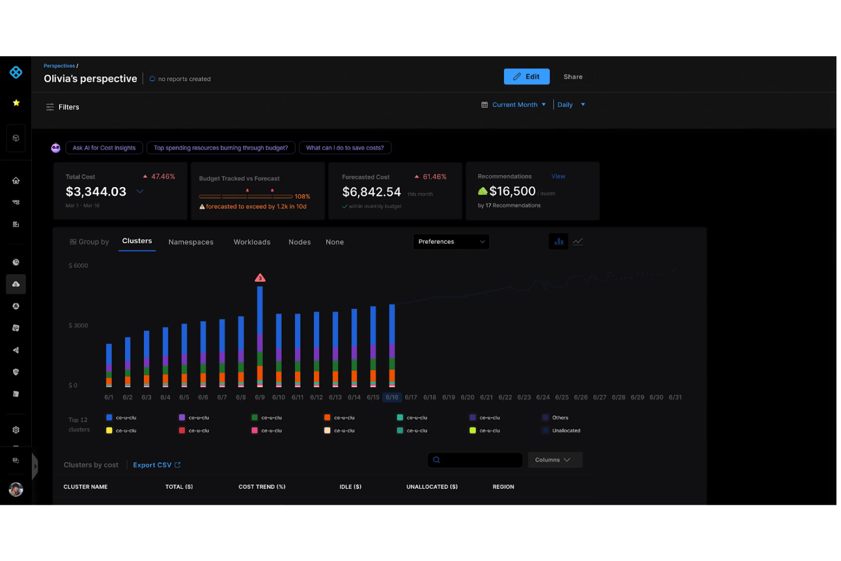Open the Favorites star in the sidebar
The image size is (841, 561).
16,103
